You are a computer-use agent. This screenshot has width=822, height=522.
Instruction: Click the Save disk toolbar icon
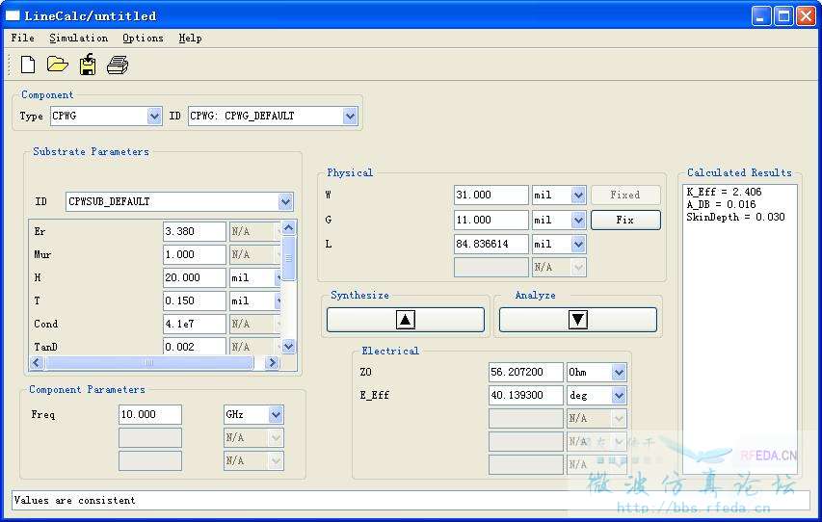[x=88, y=65]
